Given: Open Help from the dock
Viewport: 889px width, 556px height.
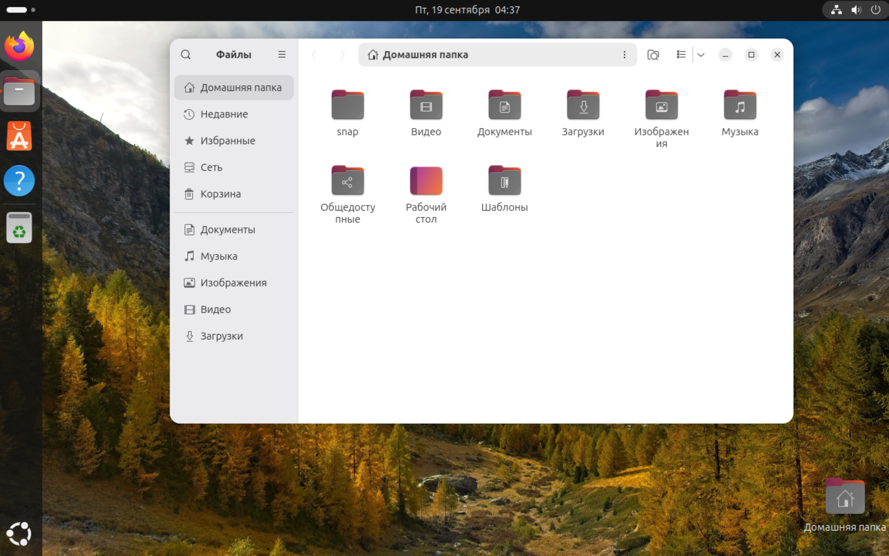Looking at the screenshot, I should pos(19,181).
